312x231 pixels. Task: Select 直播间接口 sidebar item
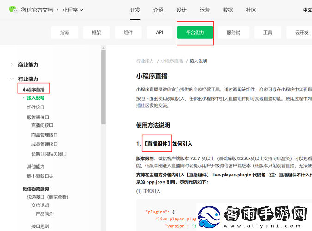(x=42, y=125)
